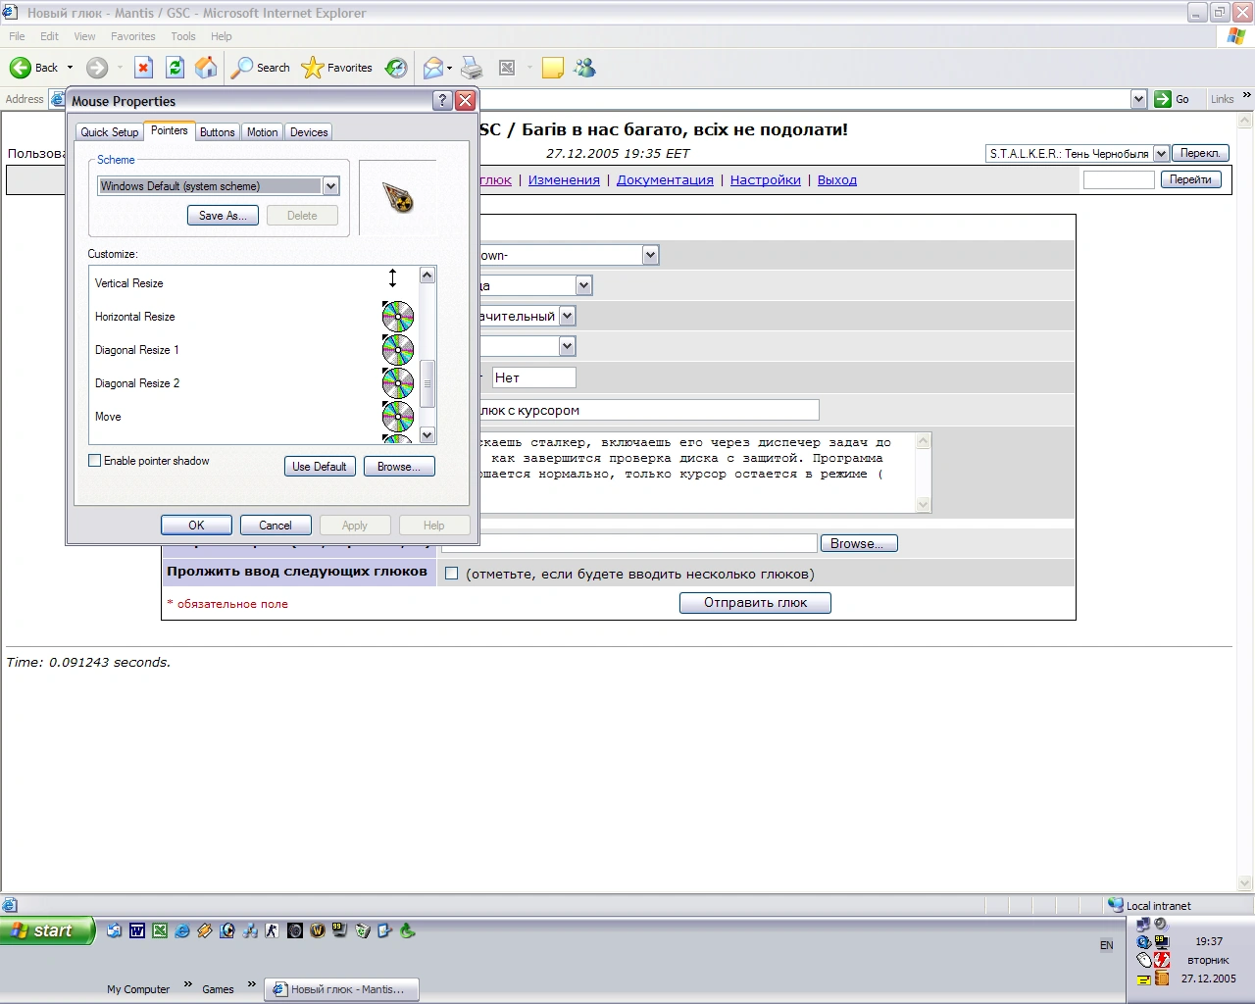The width and height of the screenshot is (1255, 1004).
Task: Enable pointer shadow checkbox
Action: [95, 461]
